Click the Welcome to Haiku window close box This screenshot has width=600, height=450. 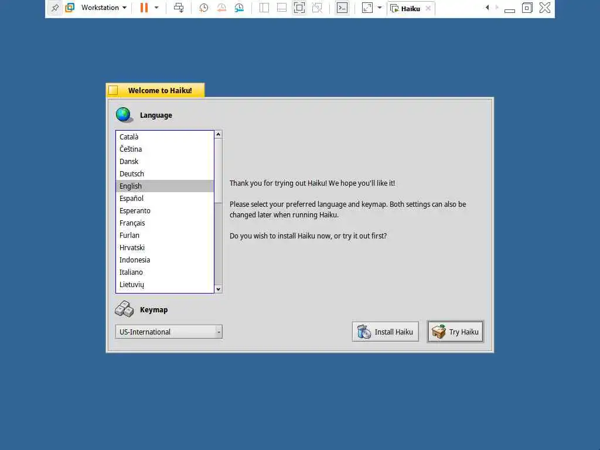(113, 90)
